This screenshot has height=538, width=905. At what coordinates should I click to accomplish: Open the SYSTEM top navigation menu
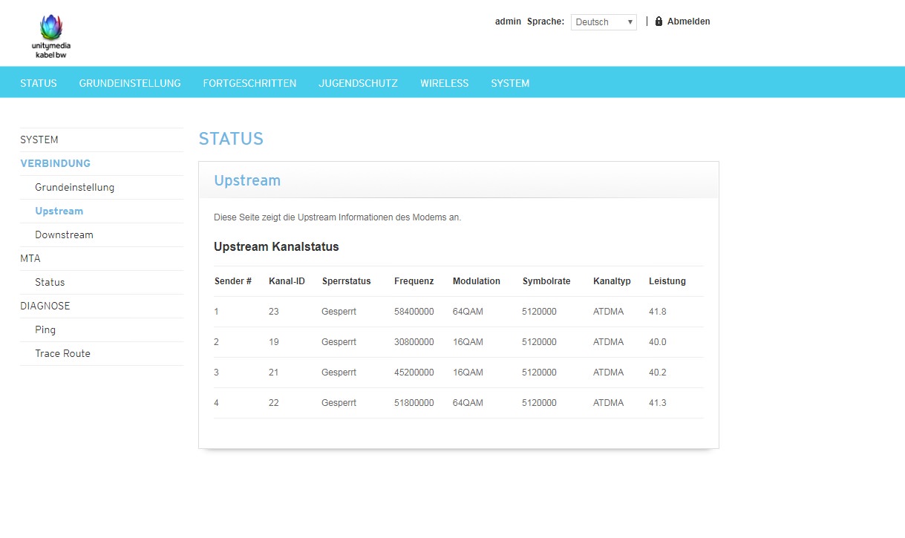(x=510, y=83)
